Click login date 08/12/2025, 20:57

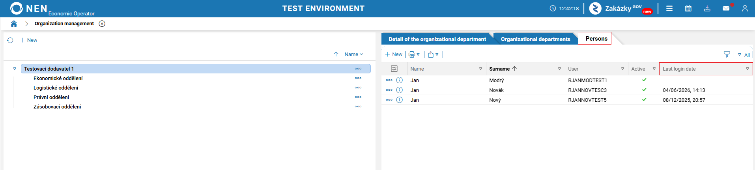[684, 100]
